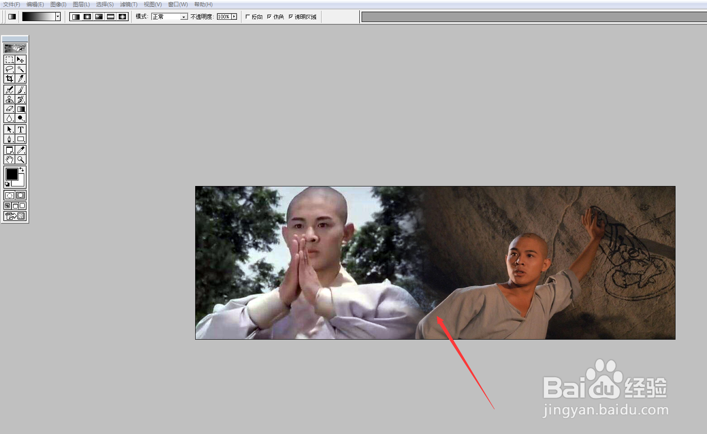Select the Hand tool
This screenshot has width=707, height=434.
click(9, 159)
